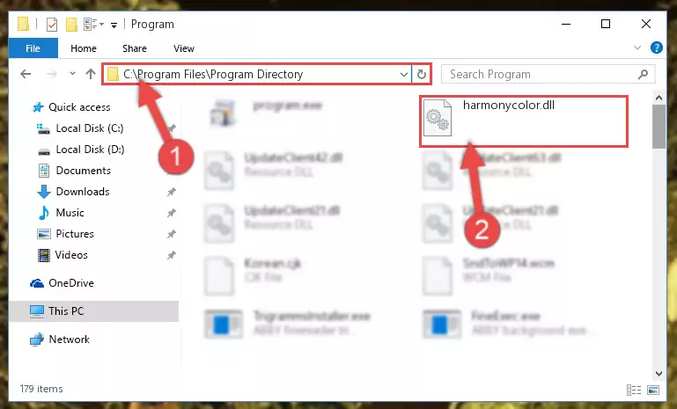This screenshot has width=677, height=409.
Task: Switch to the Home ribbon tab
Action: point(84,48)
